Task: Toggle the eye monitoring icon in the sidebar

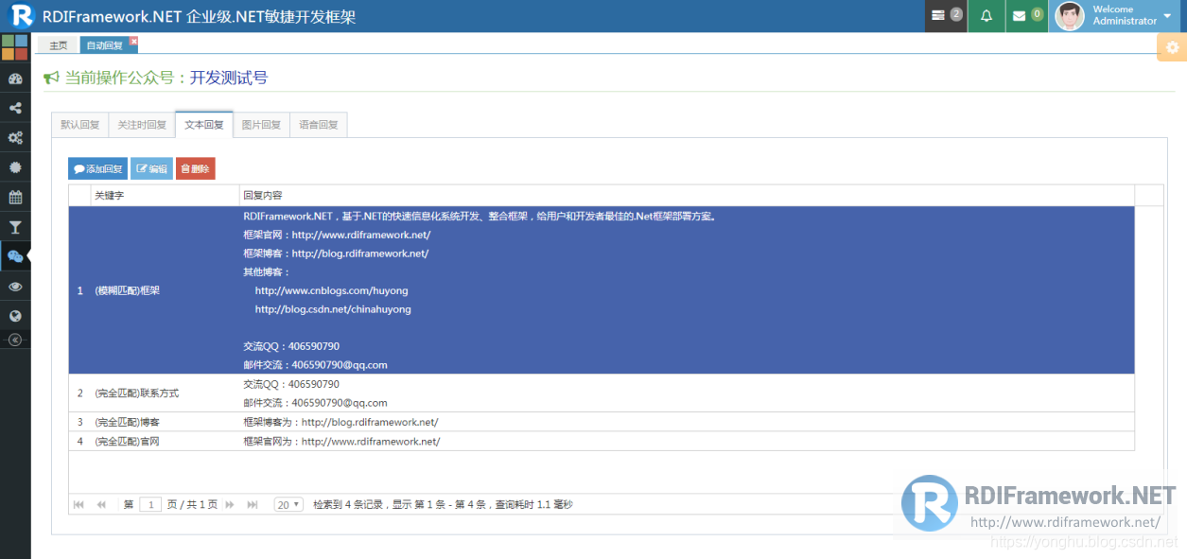Action: [15, 287]
